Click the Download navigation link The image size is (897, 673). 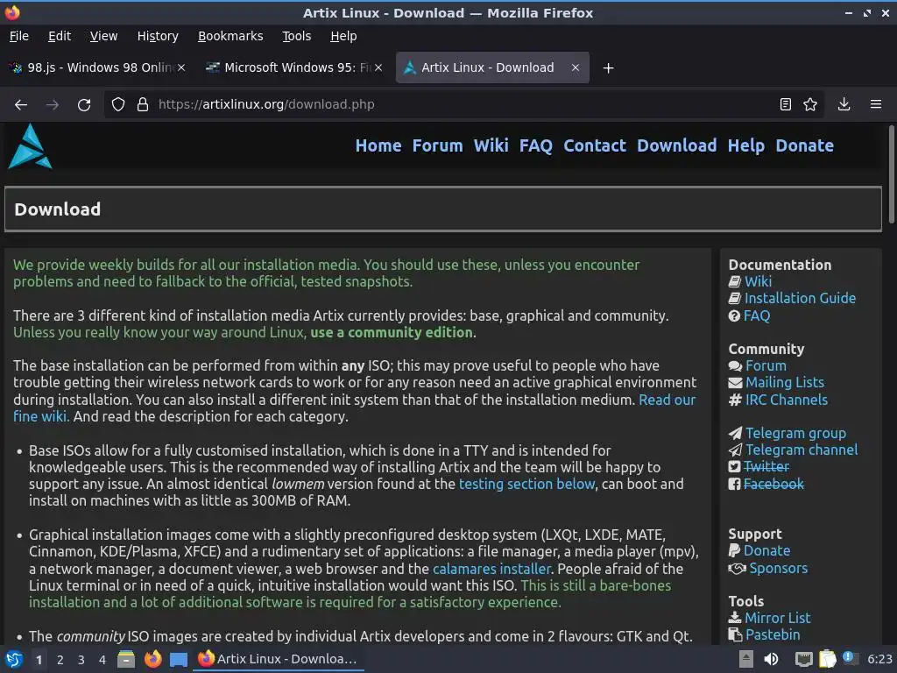point(677,146)
